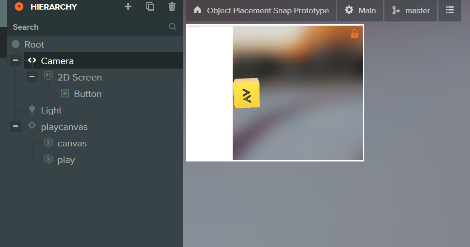Click the yellow PlayCanvas cube in preview
The height and width of the screenshot is (247, 470).
click(246, 93)
